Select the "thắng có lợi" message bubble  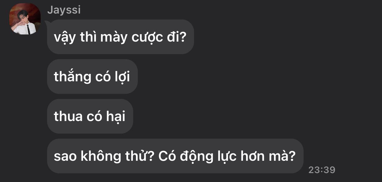coord(92,77)
